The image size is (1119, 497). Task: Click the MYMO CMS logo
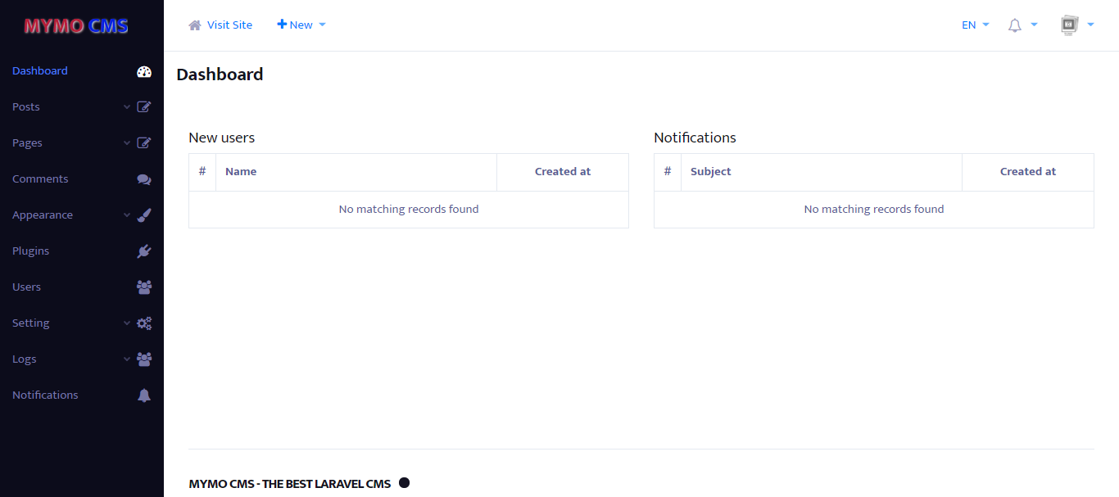[76, 26]
